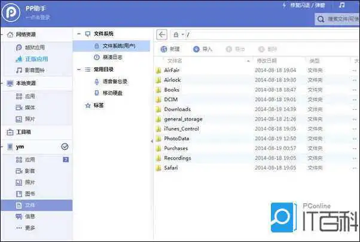The image size is (360, 242).
Task: Select the iTunes_Control folder
Action: 181,129
